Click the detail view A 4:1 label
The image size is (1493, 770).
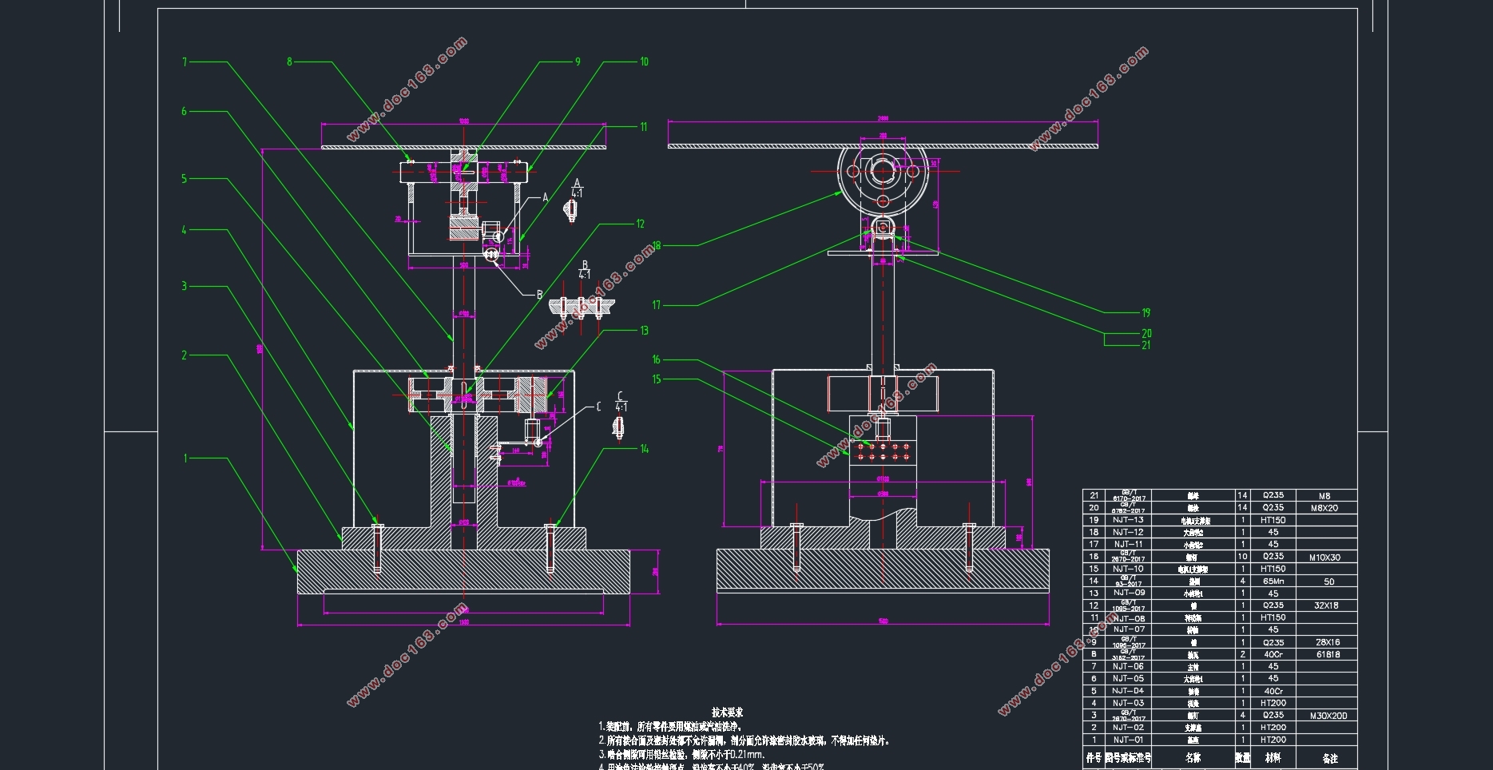click(x=578, y=189)
